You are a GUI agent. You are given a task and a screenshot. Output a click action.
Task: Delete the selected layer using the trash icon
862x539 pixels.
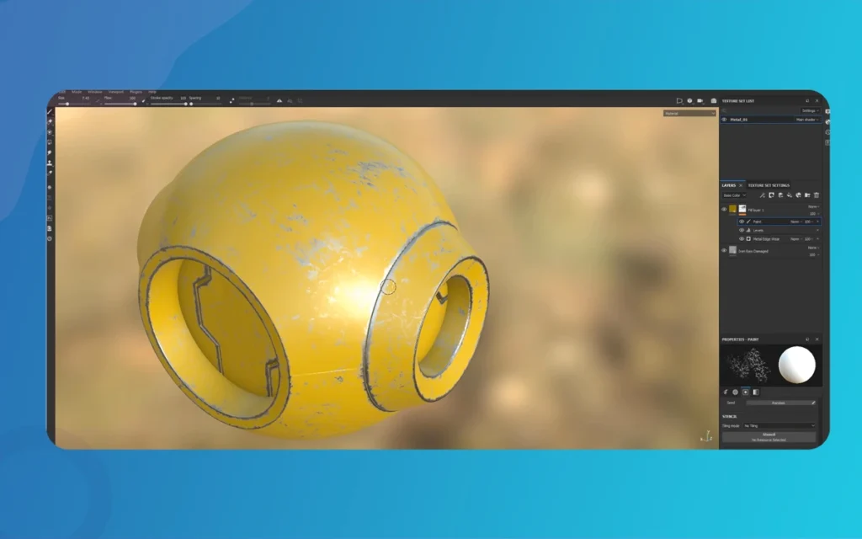(x=817, y=195)
